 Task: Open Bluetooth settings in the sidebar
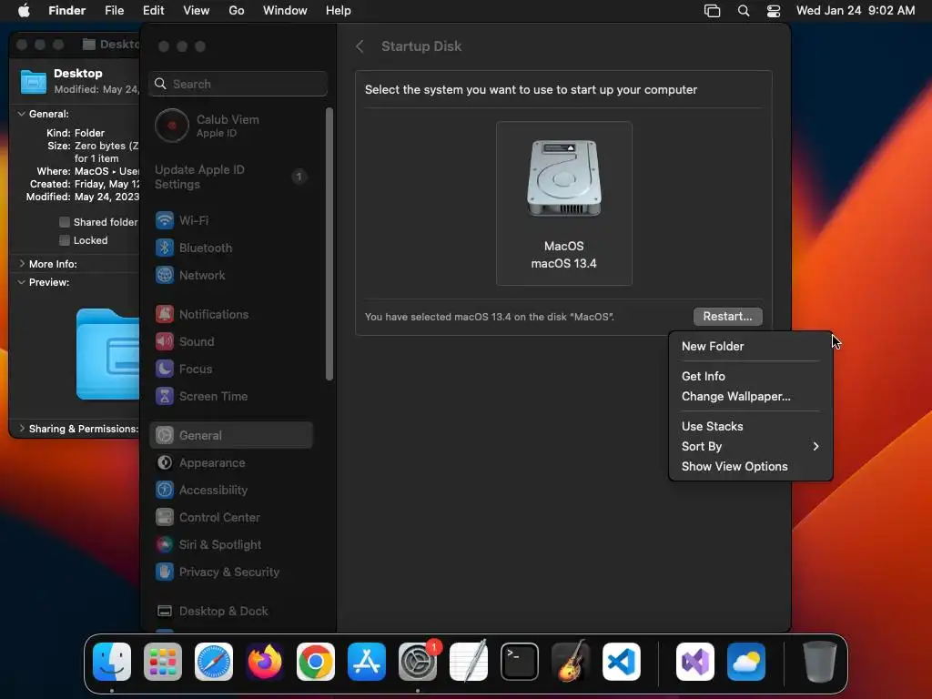232,248
